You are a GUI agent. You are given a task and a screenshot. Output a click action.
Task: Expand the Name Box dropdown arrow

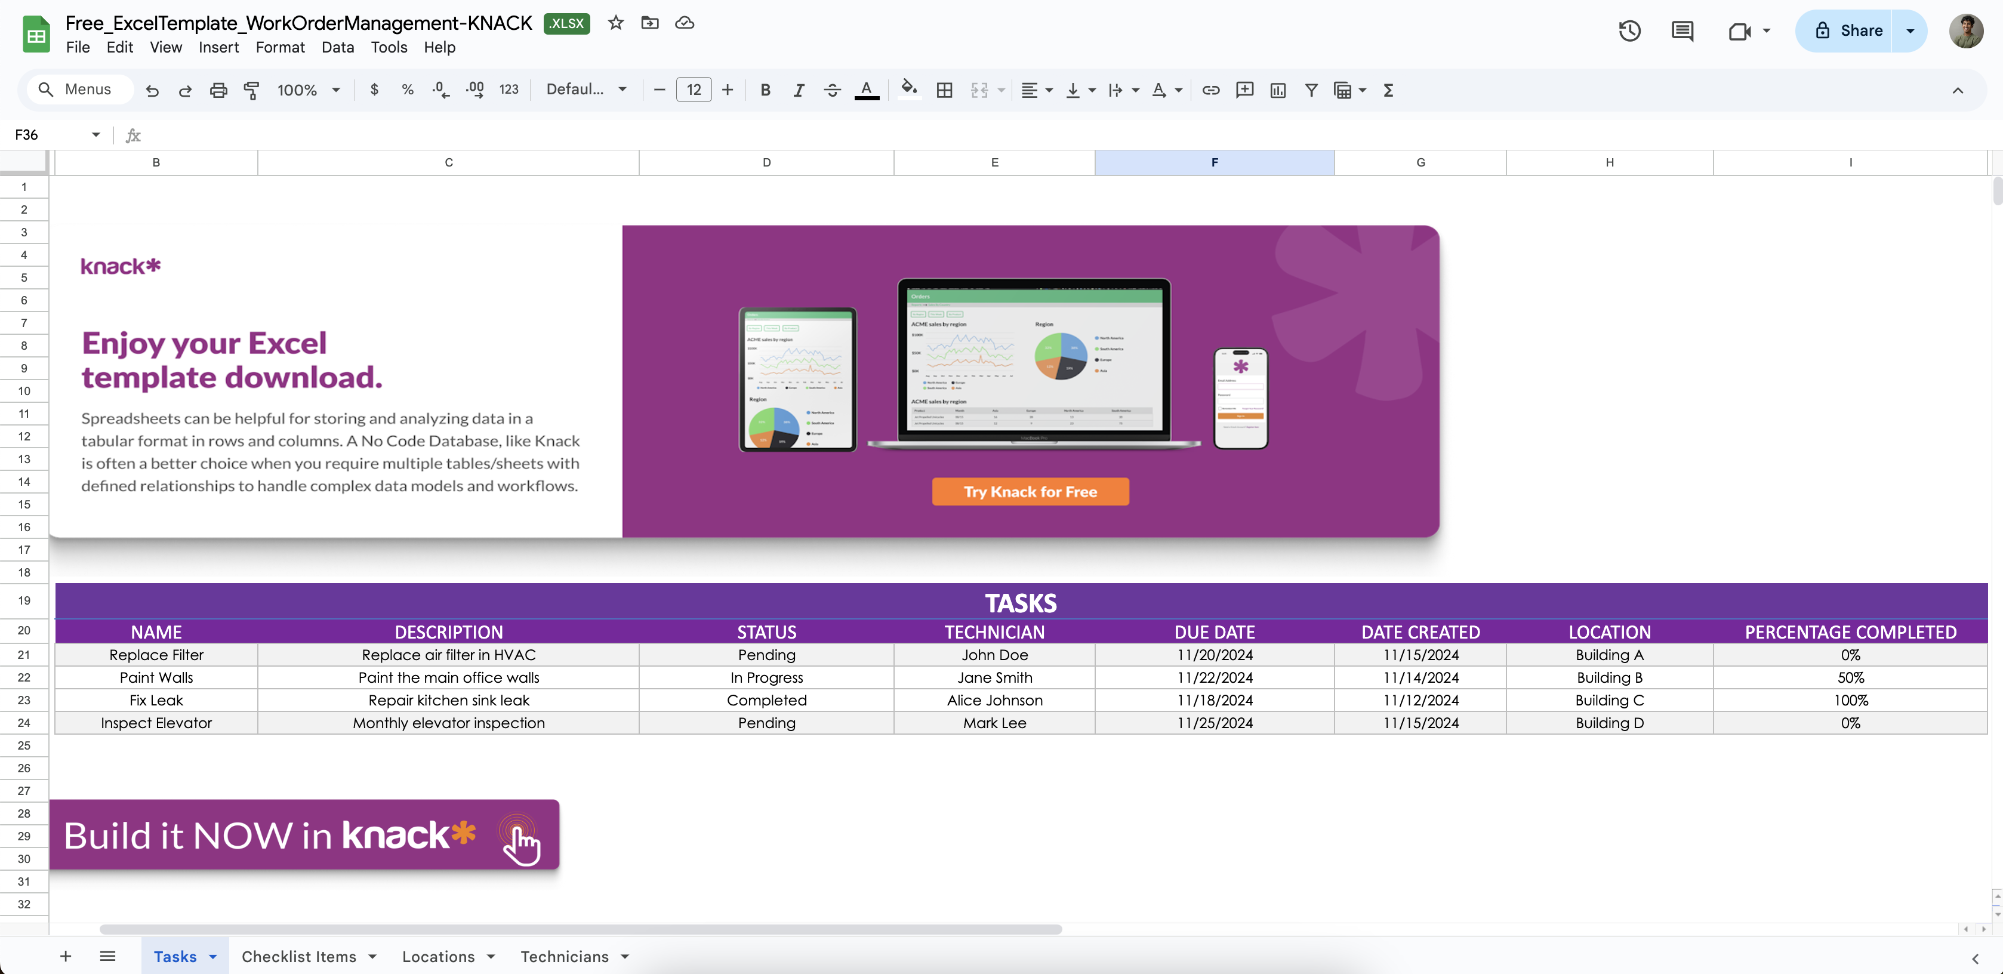click(x=95, y=134)
